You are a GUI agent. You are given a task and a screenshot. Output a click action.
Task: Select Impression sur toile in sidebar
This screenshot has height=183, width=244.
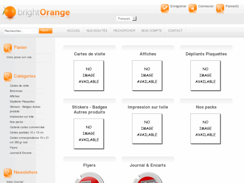(x=21, y=117)
